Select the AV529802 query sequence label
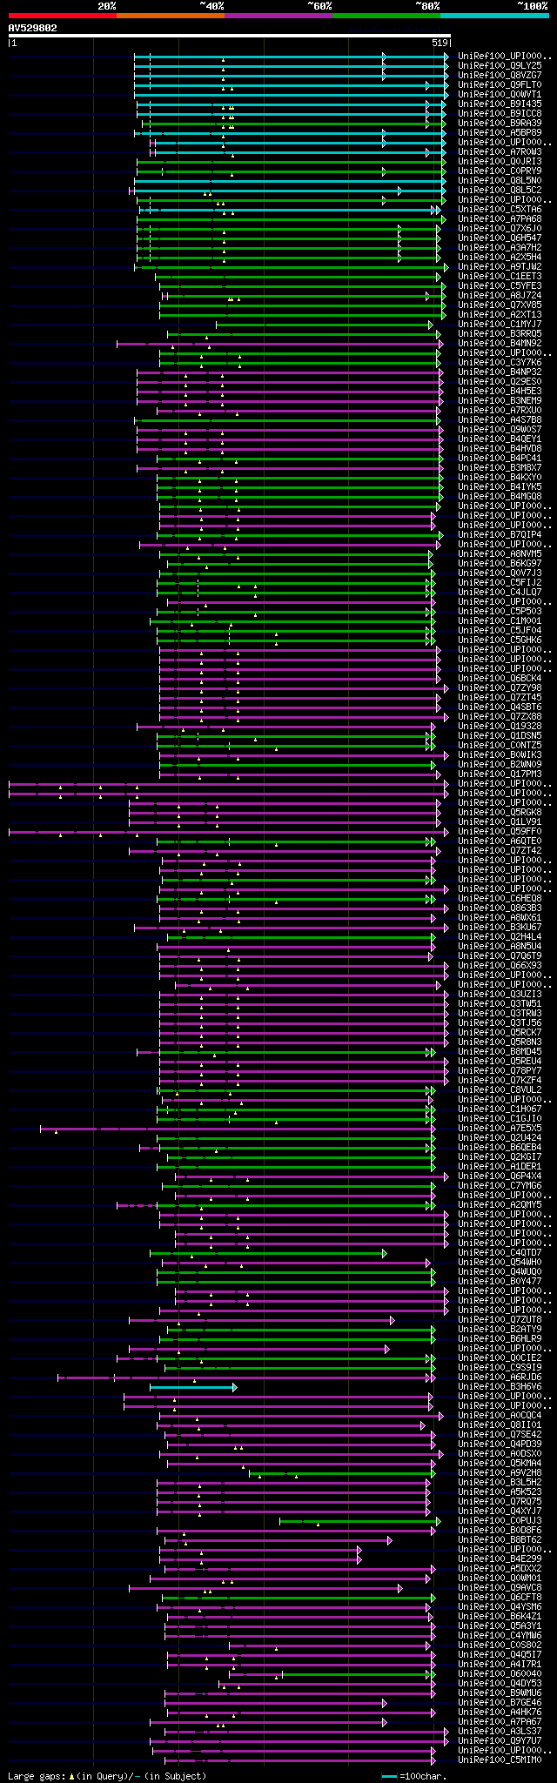The height and width of the screenshot is (1783, 557). coord(33,28)
